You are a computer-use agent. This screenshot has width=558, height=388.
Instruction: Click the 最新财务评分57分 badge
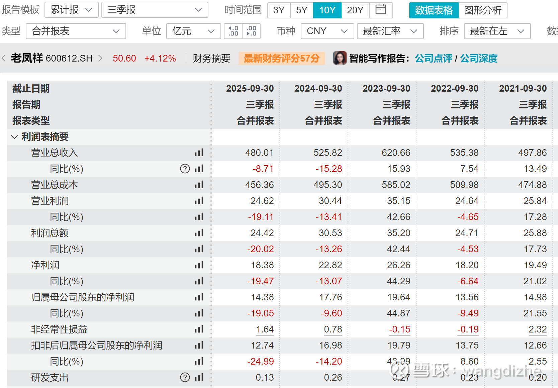(281, 59)
